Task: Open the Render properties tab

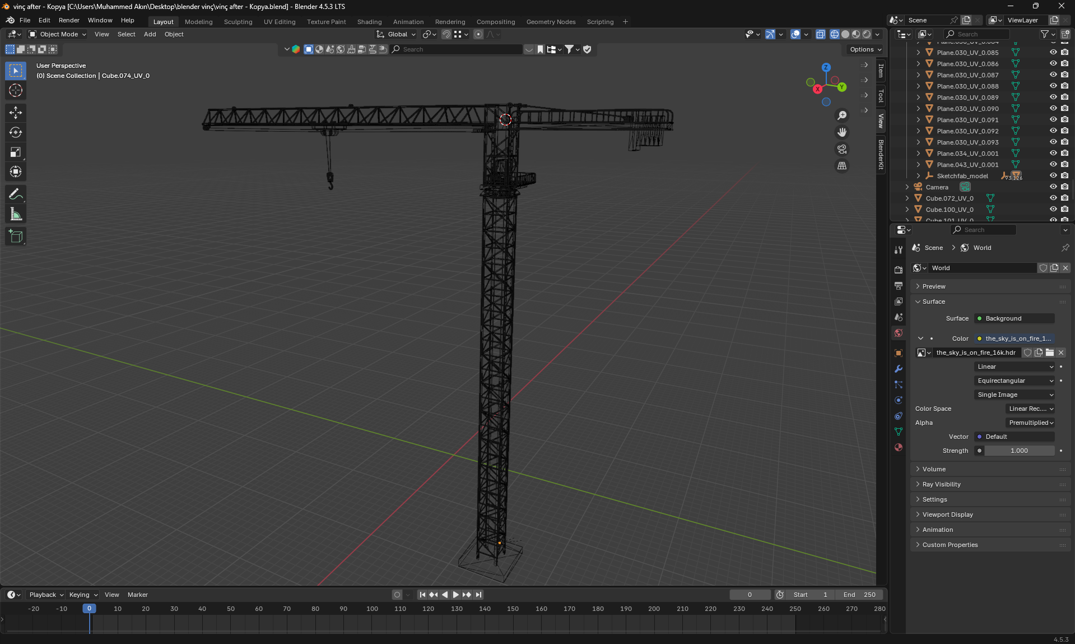Action: tap(899, 270)
